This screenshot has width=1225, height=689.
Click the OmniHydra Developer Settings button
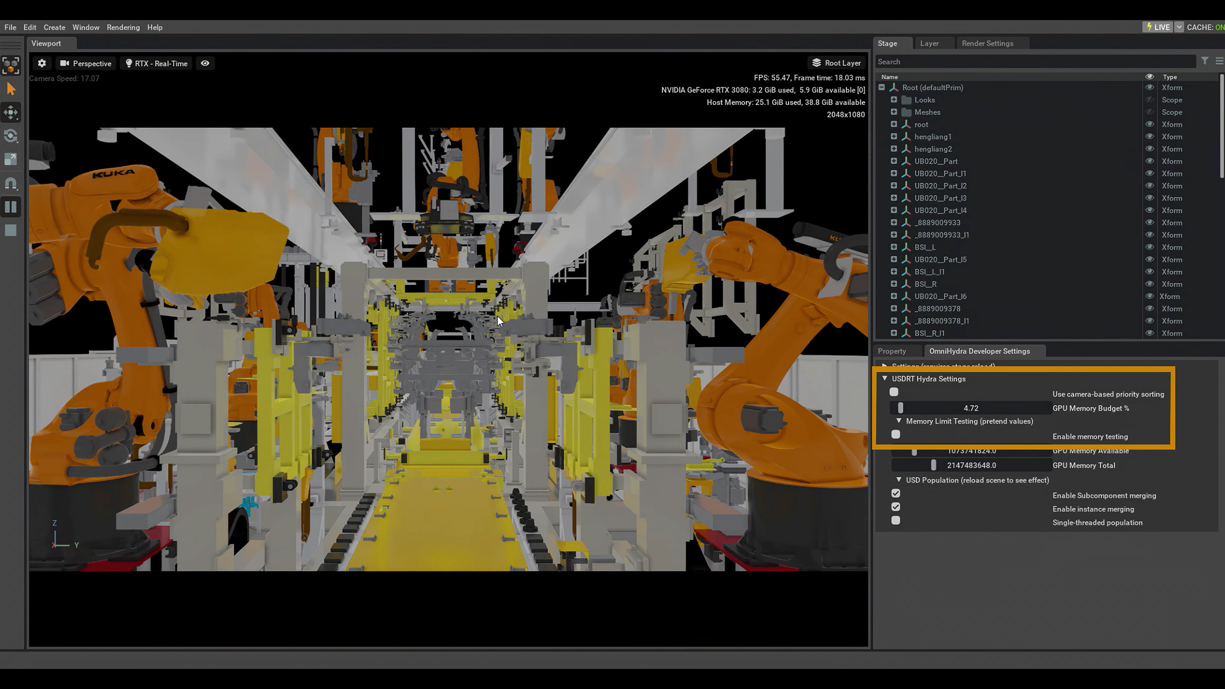[980, 351]
